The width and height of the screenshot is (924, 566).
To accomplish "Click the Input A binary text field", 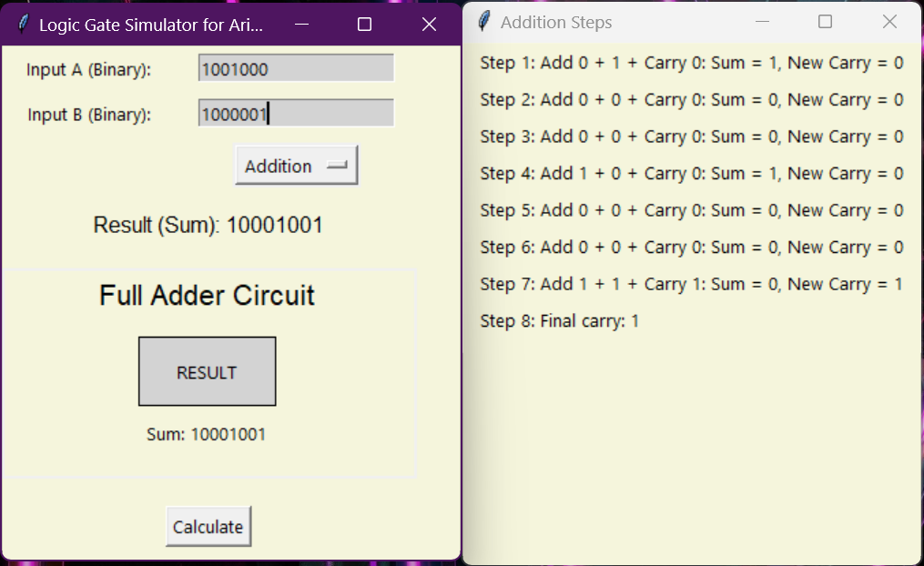I will coord(296,68).
